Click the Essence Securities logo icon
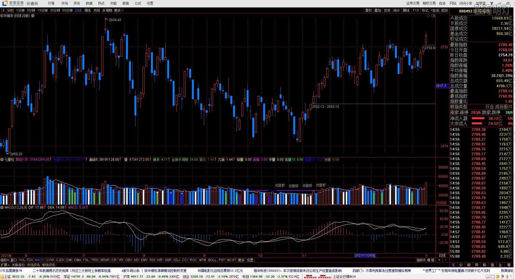 [5, 3]
